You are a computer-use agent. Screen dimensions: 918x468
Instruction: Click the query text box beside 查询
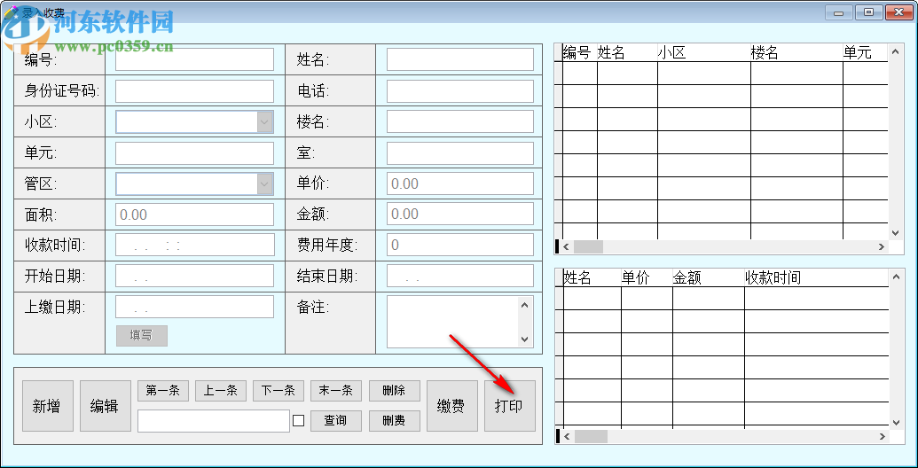point(214,421)
